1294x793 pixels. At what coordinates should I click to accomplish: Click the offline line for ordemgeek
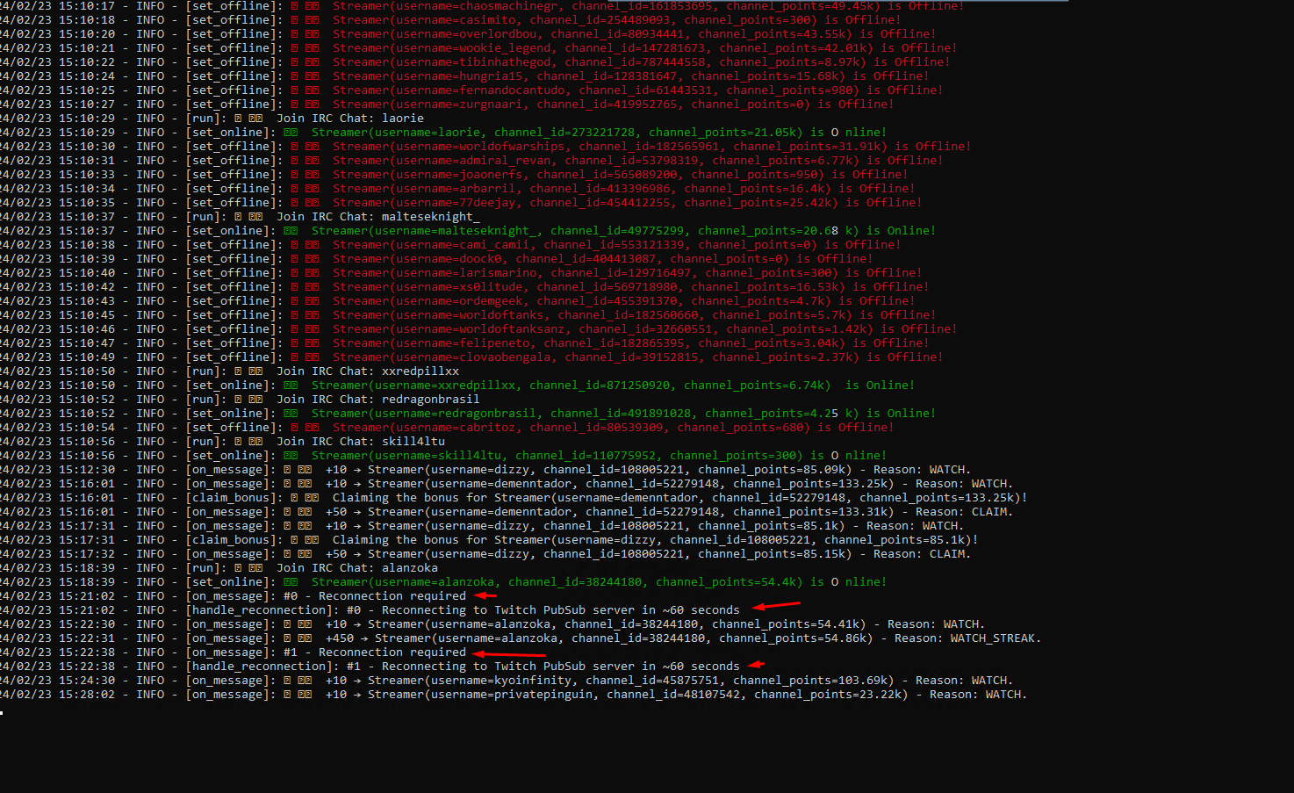click(x=623, y=301)
